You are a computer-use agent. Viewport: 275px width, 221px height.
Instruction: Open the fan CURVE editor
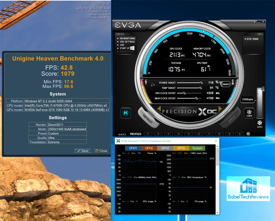249,113
